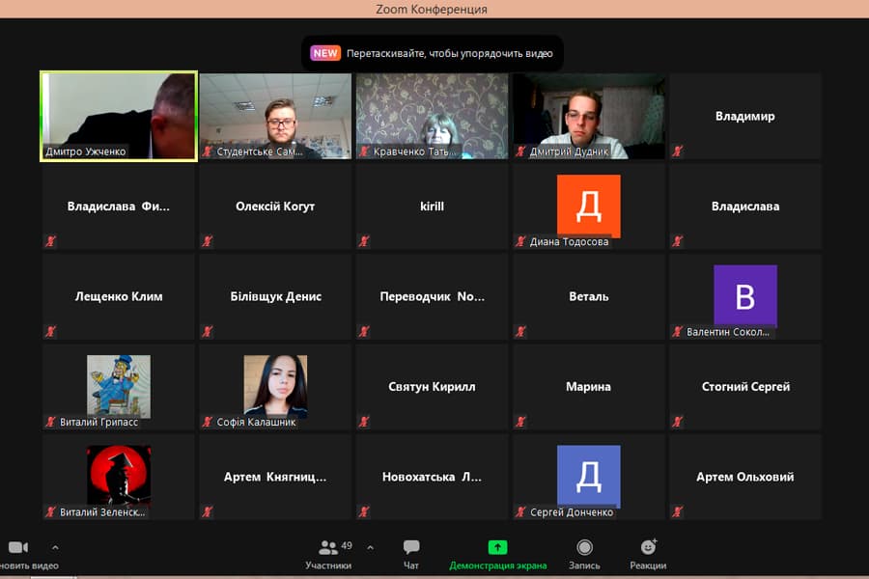869x579 pixels.
Task: Click muted mic icon on Білівщук Денис tile
Action: 208,331
